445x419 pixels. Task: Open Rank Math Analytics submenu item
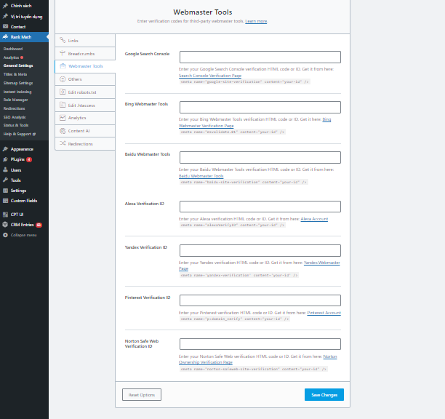(x=12, y=57)
